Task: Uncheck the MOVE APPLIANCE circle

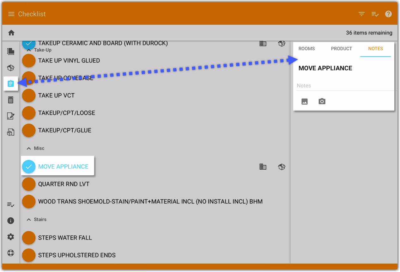Action: click(29, 166)
